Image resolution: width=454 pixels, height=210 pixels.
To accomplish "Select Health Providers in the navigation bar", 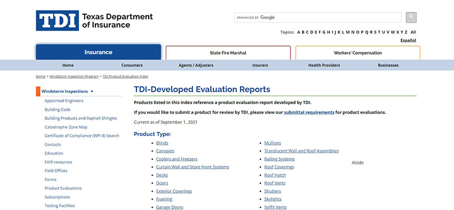I will pos(324,65).
